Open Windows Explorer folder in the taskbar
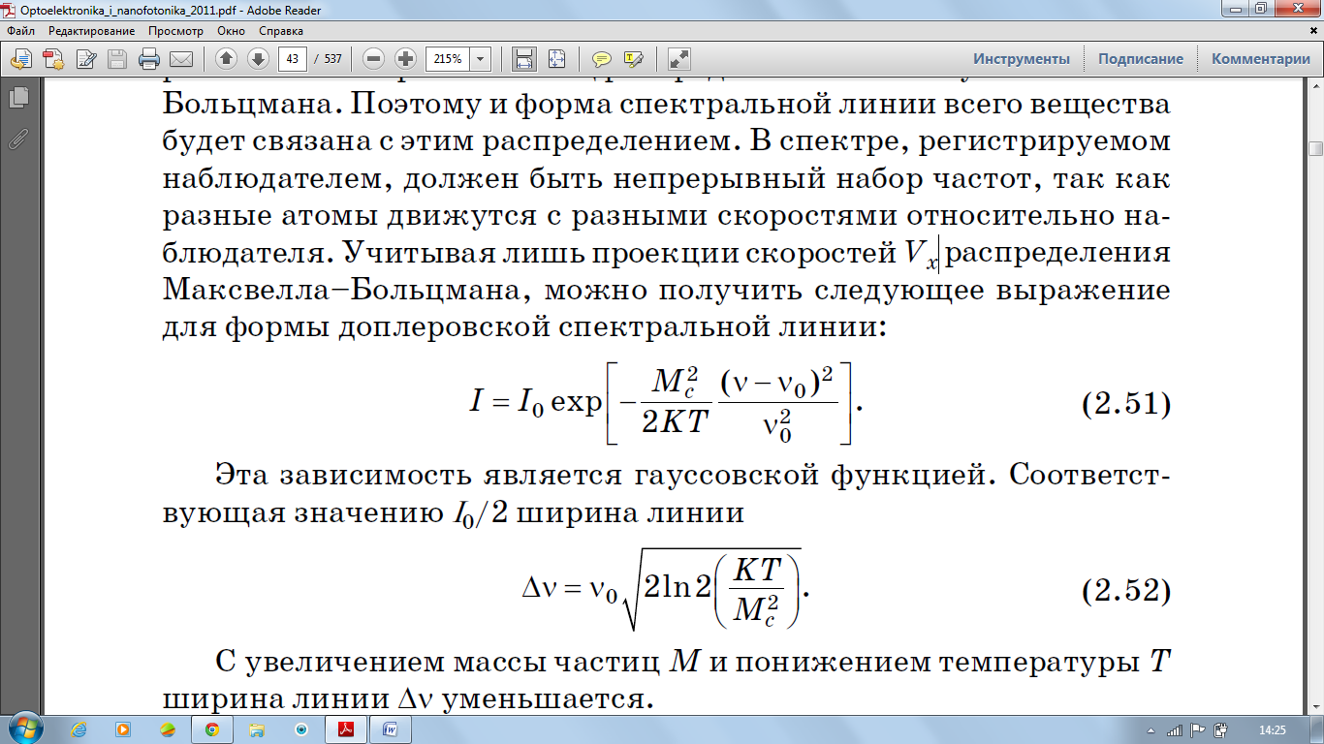The image size is (1324, 744). [x=257, y=728]
